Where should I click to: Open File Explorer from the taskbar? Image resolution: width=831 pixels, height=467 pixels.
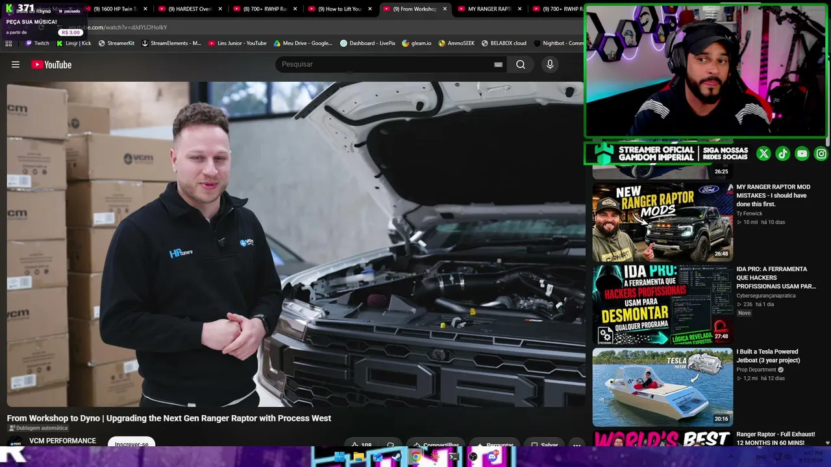coord(358,457)
